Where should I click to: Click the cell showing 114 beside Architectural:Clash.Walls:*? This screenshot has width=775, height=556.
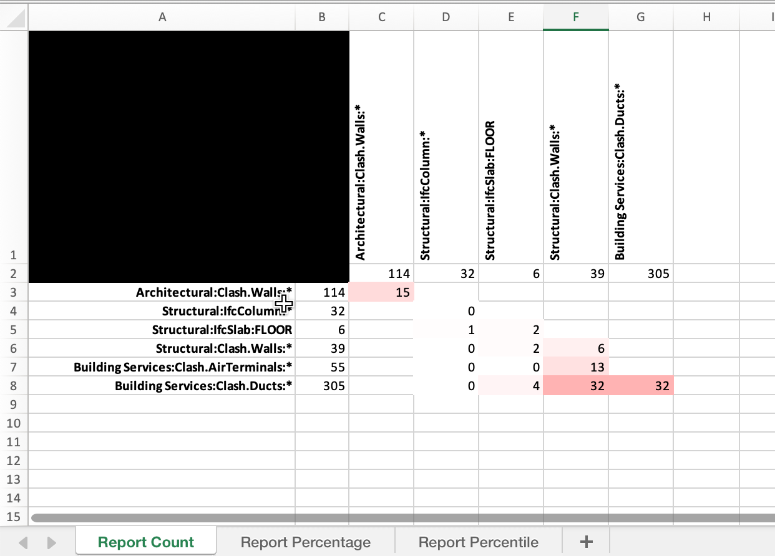[x=323, y=292]
